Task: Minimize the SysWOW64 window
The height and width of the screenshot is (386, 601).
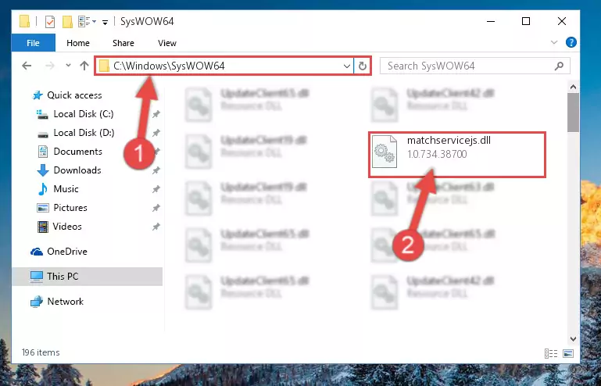Action: click(491, 21)
